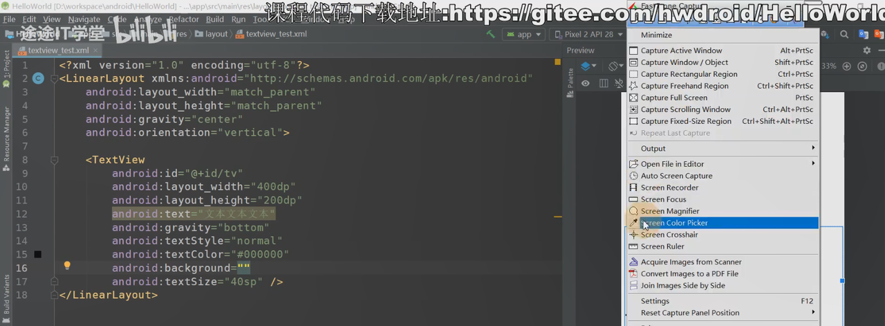The width and height of the screenshot is (885, 326).
Task: Click the black color swatch on line 15
Action: (37, 255)
